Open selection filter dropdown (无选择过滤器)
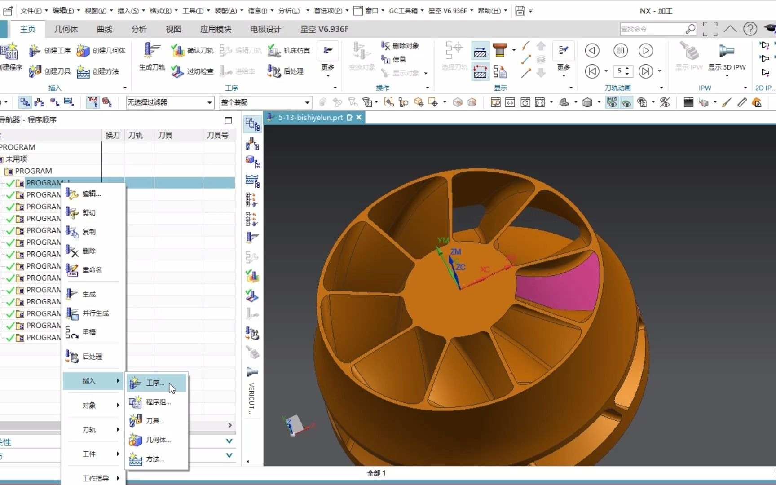The height and width of the screenshot is (485, 776). (170, 102)
